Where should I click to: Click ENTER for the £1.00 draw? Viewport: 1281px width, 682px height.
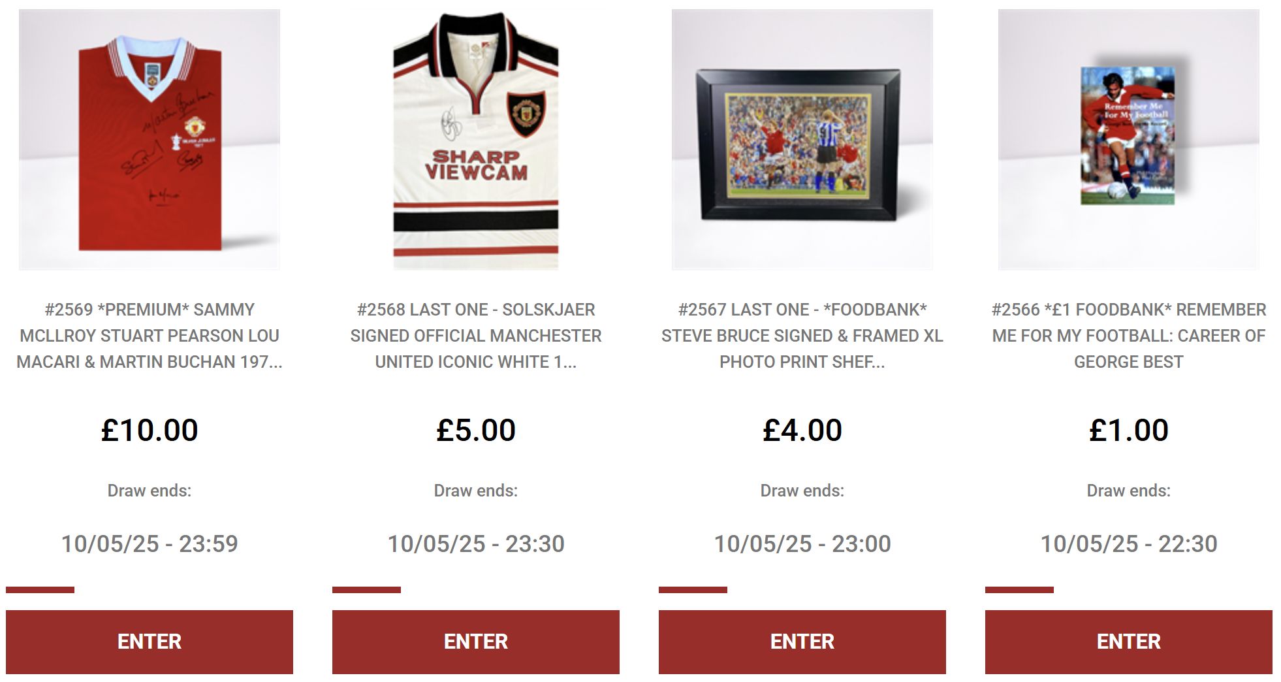(x=1129, y=641)
